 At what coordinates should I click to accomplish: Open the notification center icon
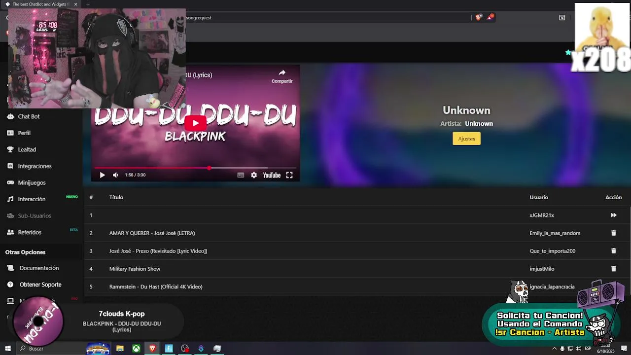[x=624, y=349]
